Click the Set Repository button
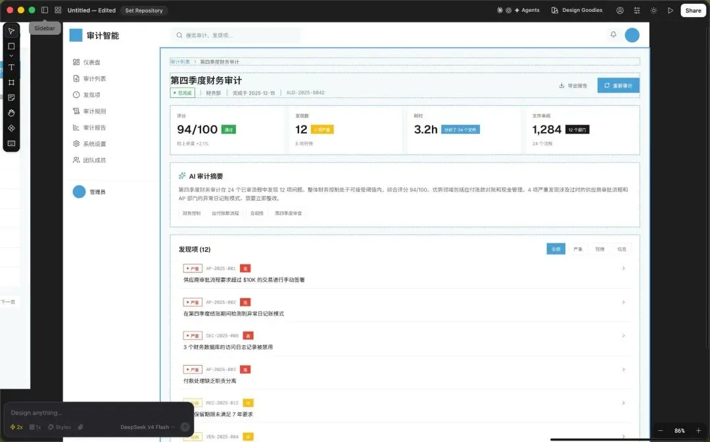 tap(144, 11)
